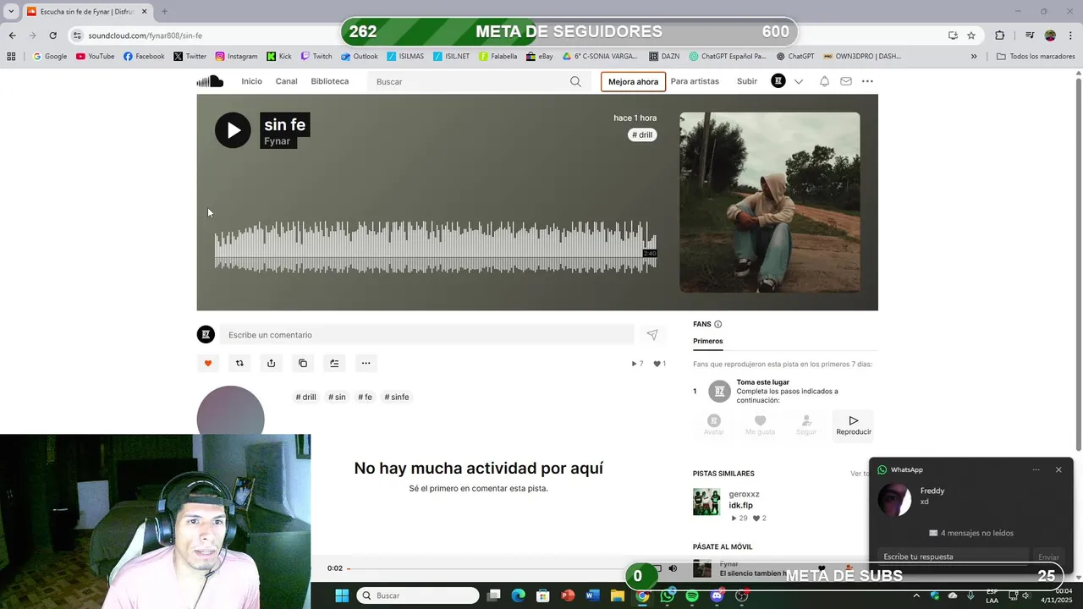This screenshot has width=1083, height=609.
Task: Open the Chrome tab search dropdown
Action: point(11,11)
